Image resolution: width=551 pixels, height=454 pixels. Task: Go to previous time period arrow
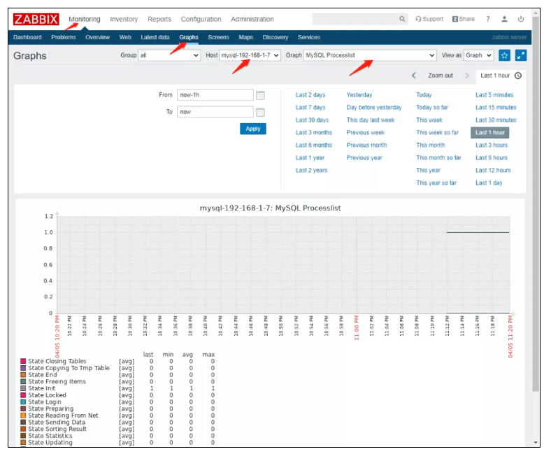tap(414, 76)
